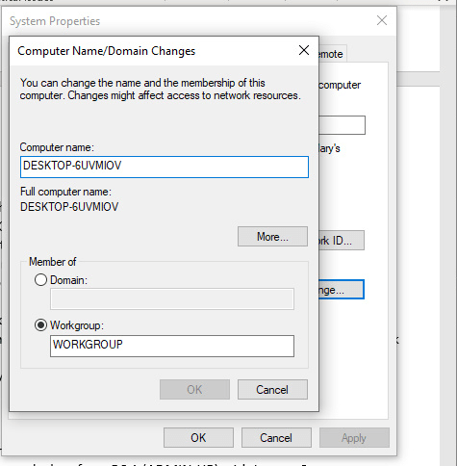Open the More... settings button

coord(272,237)
